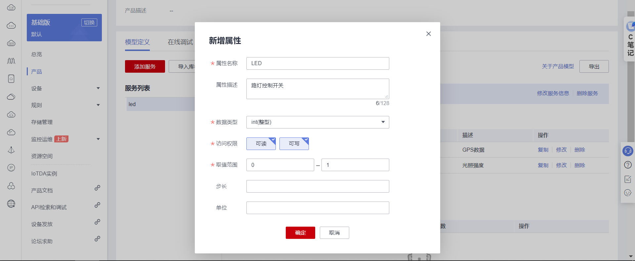
Task: Click the cloud upload icon in left rail
Action: (11, 115)
